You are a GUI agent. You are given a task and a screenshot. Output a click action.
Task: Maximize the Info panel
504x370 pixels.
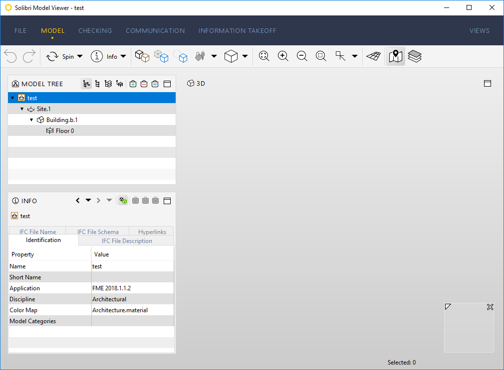click(167, 201)
